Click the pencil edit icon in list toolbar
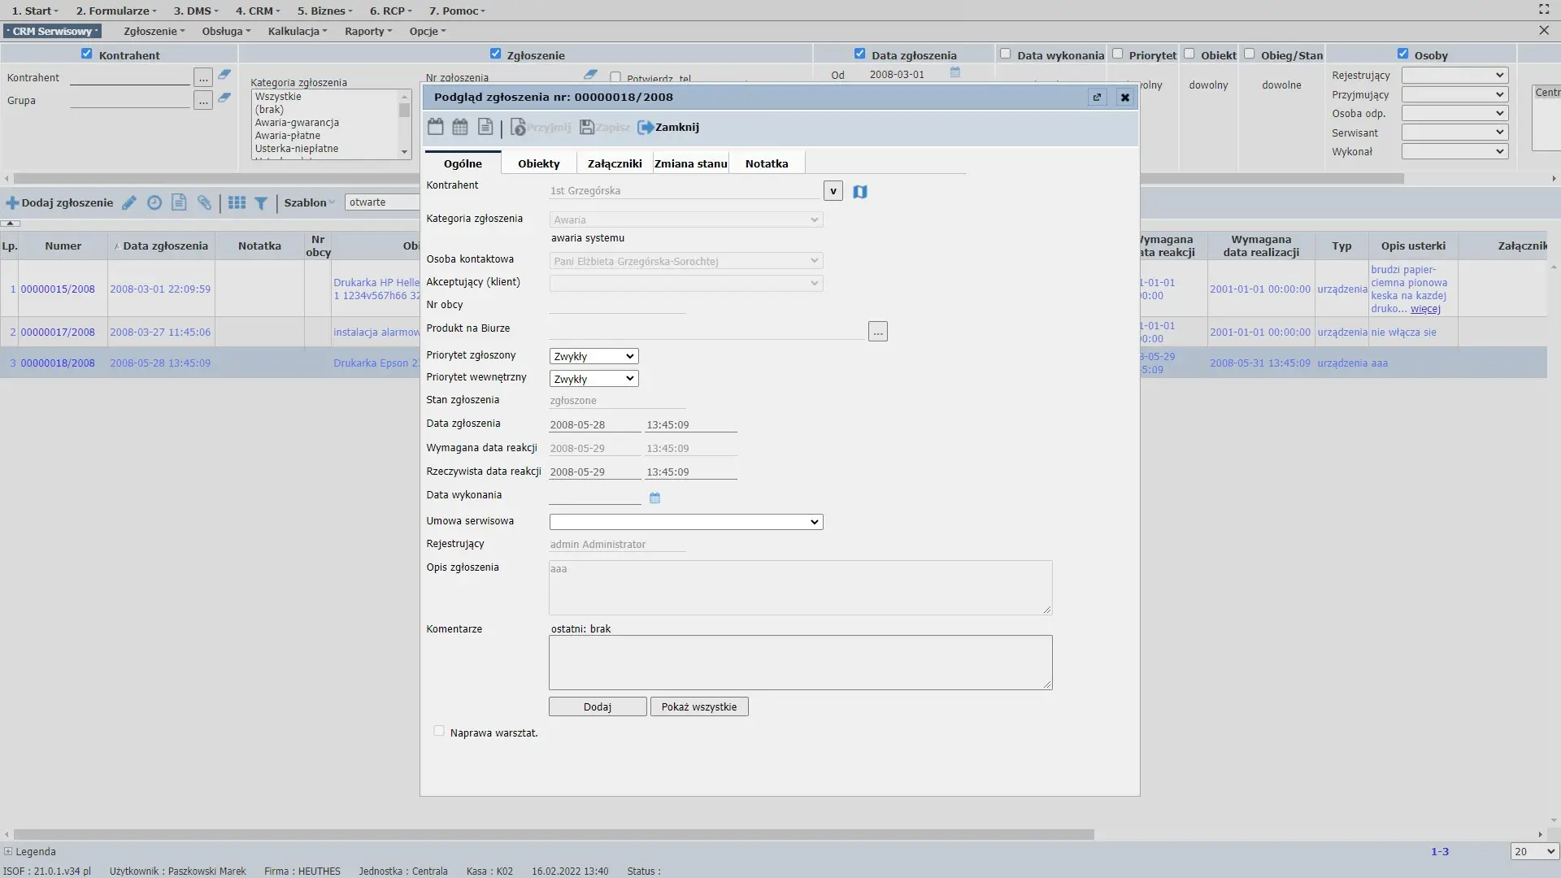This screenshot has width=1561, height=878. click(x=129, y=203)
